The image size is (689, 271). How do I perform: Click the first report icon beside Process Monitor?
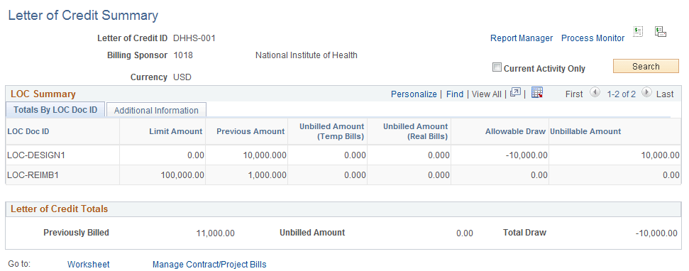point(638,31)
